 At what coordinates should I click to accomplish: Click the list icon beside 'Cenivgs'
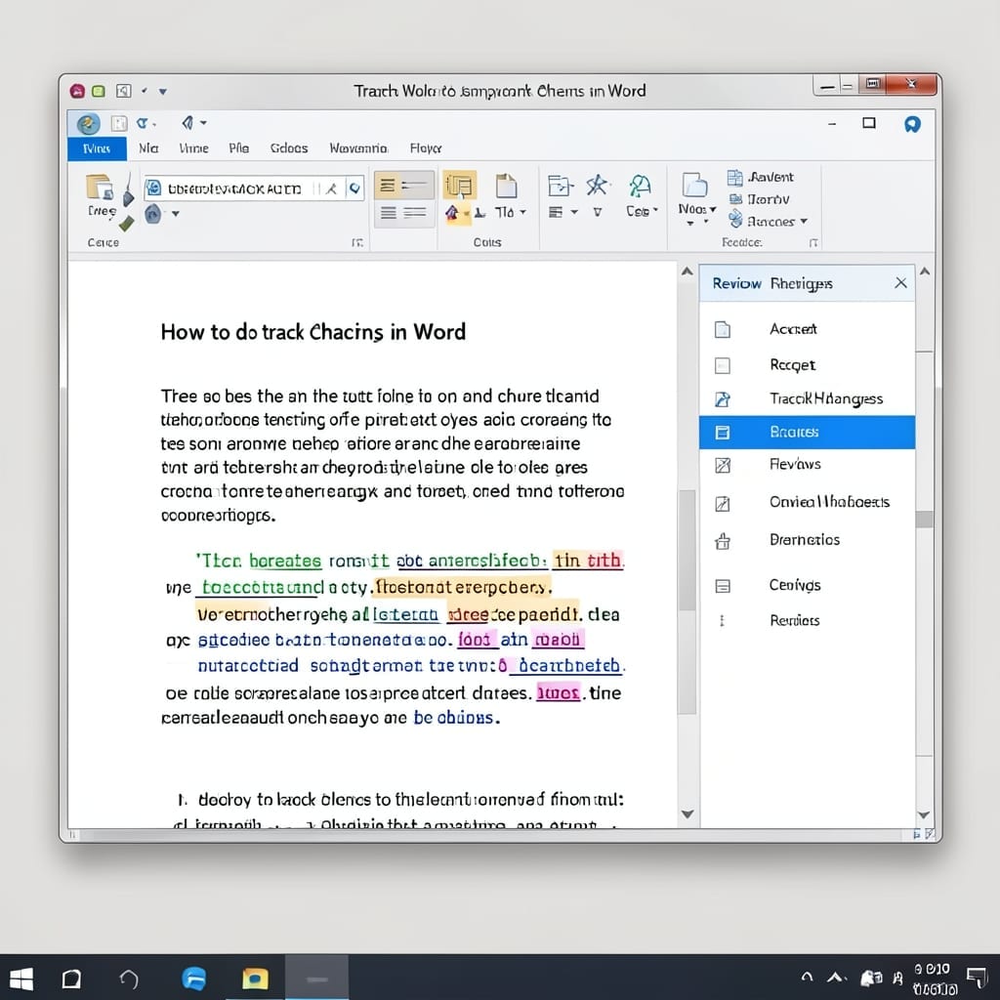coord(722,586)
